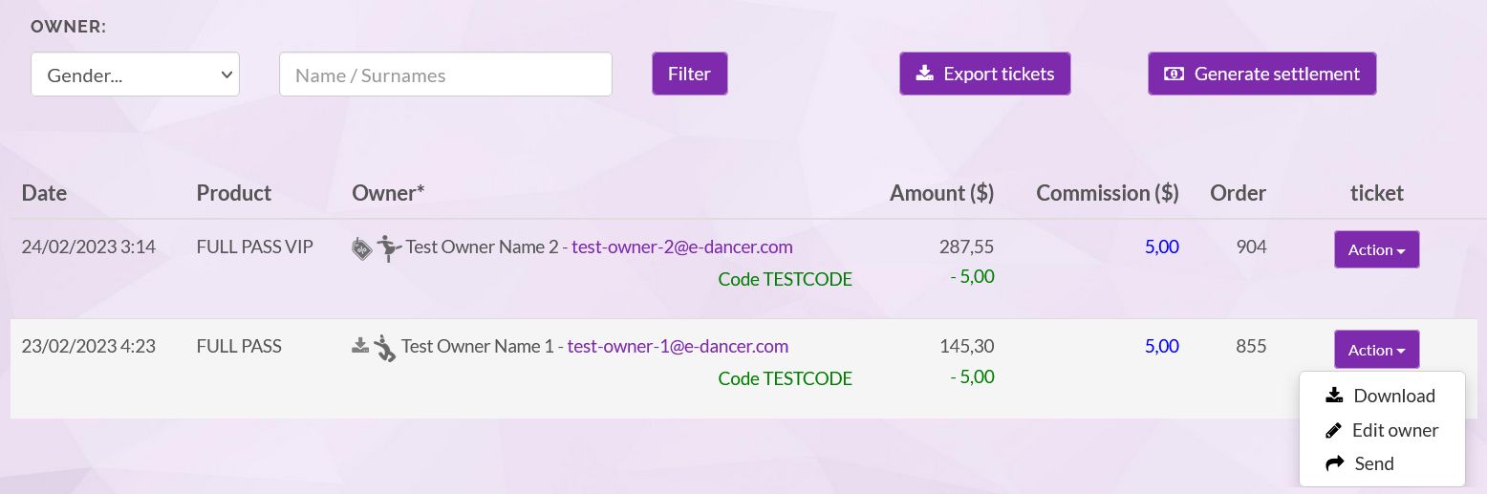Click the dancer icon beside Test Owner Name 2
The height and width of the screenshot is (494, 1487).
[389, 248]
